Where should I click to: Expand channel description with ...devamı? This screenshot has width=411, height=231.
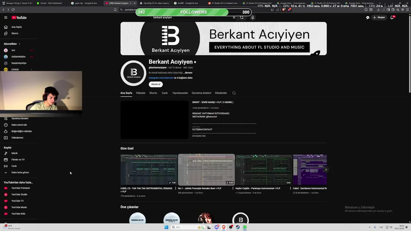[188, 73]
